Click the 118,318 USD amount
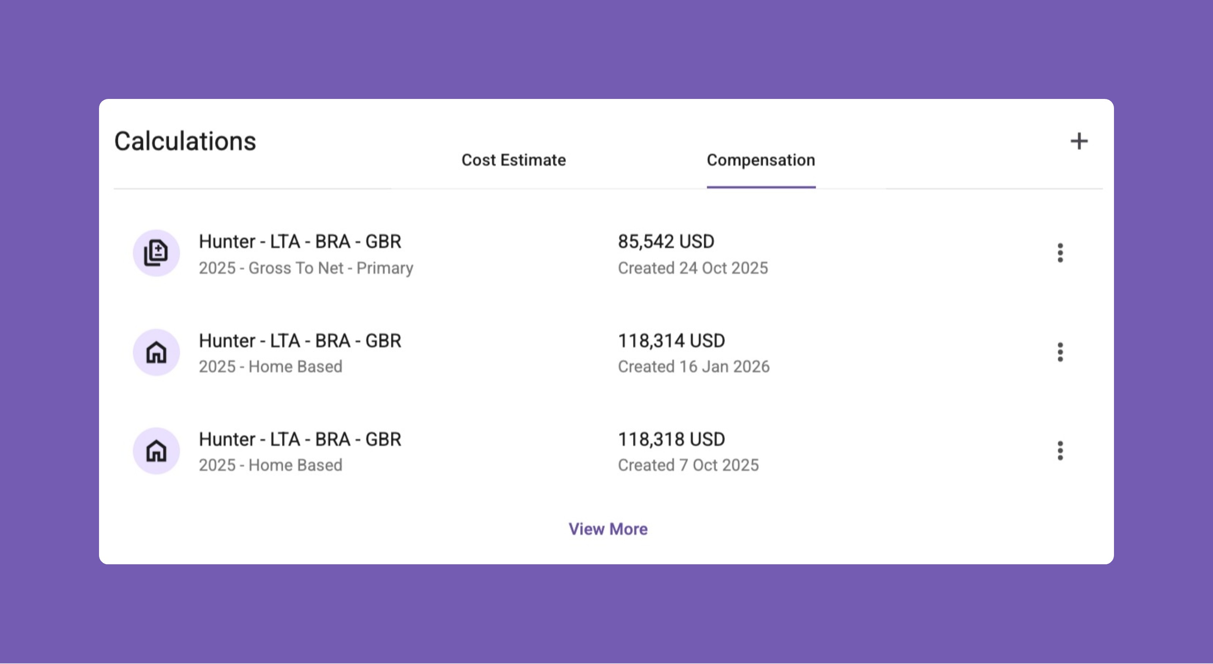This screenshot has width=1213, height=664. (671, 439)
